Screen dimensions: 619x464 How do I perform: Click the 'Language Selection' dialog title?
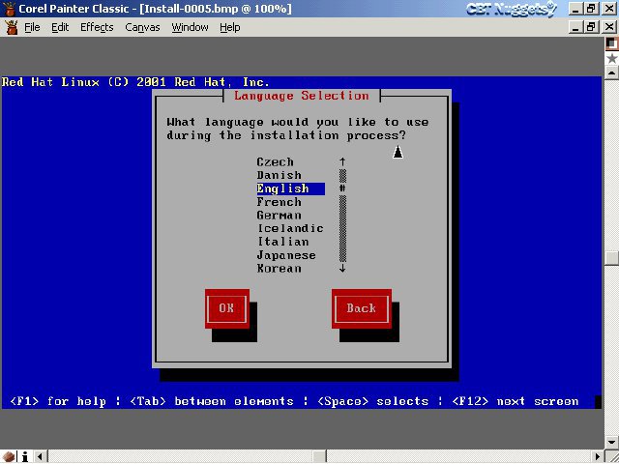click(301, 96)
